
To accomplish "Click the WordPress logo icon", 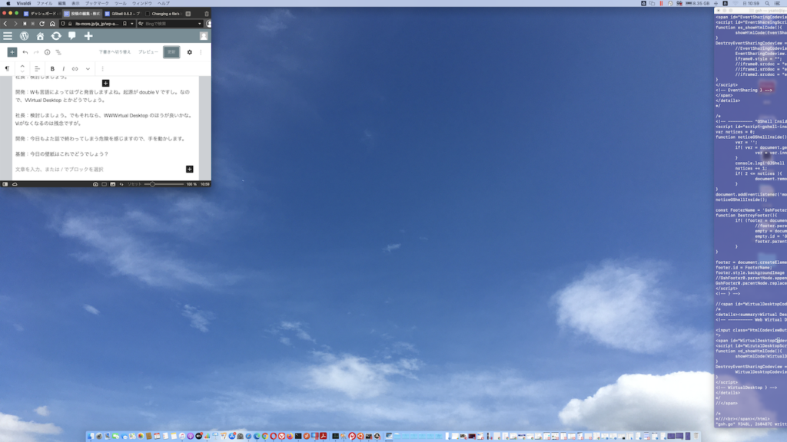I will [x=24, y=36].
